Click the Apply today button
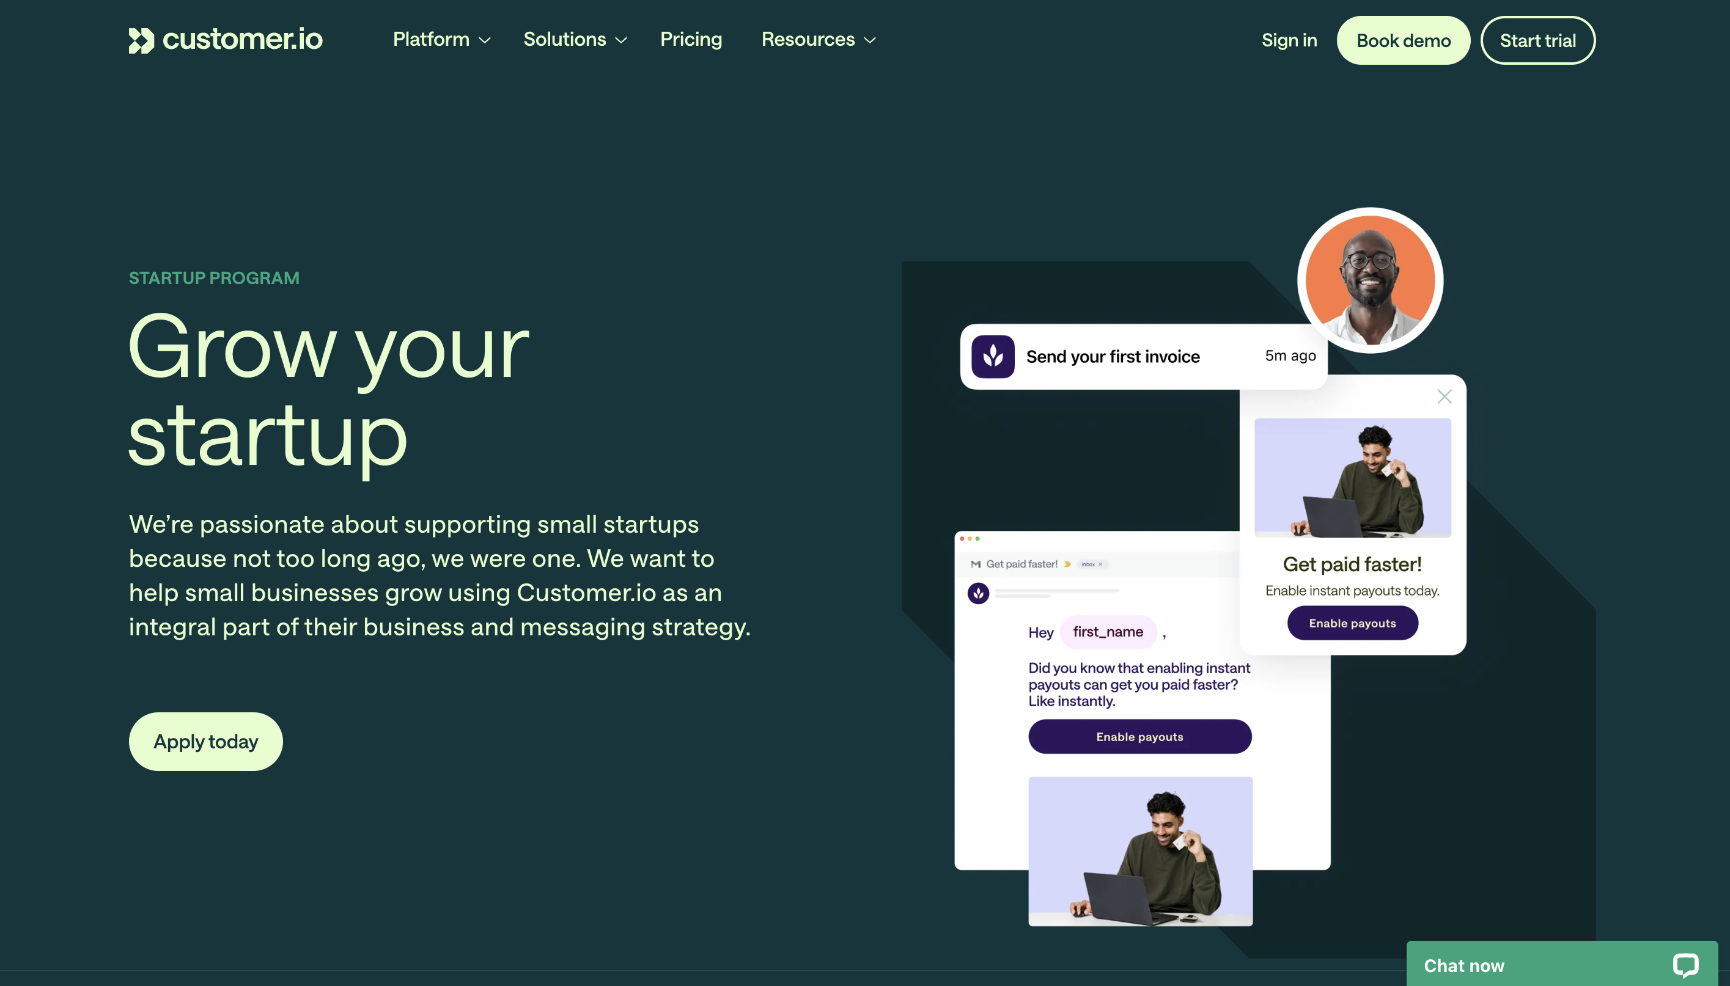Screen dimensions: 1730x986 [x=205, y=740]
